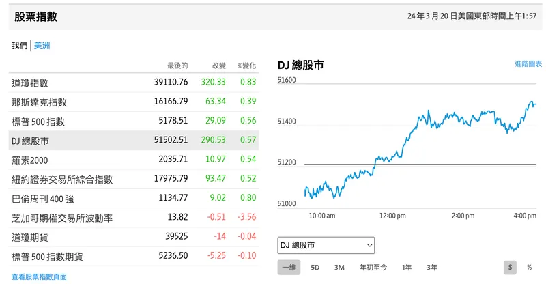The image size is (546, 284).
Task: Select the 我們 tab
Action: coord(20,46)
